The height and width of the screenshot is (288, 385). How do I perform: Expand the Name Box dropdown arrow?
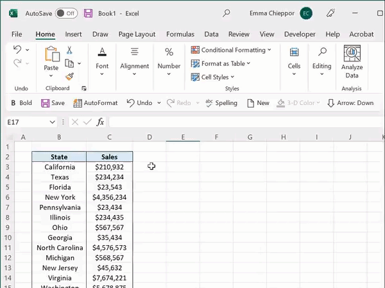[53, 122]
